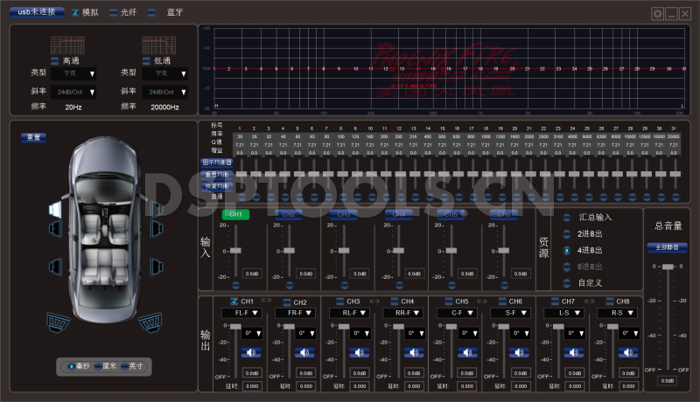Mute output channel CH4 speaker icon
The height and width of the screenshot is (402, 700).
[413, 353]
